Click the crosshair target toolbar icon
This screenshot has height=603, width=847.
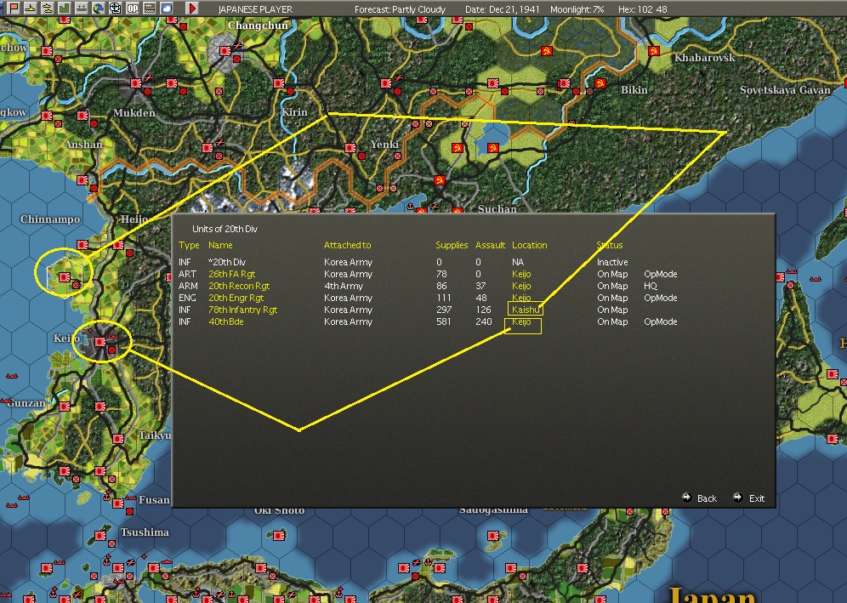(x=115, y=9)
